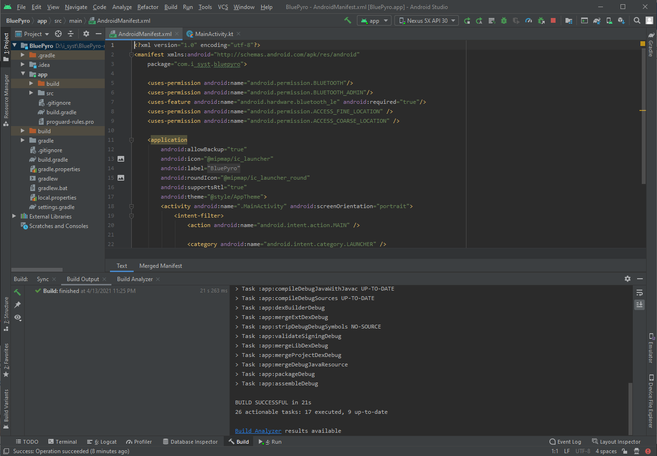Open the app run configuration dropdown
Viewport: 657px width, 456px height.
click(x=374, y=20)
